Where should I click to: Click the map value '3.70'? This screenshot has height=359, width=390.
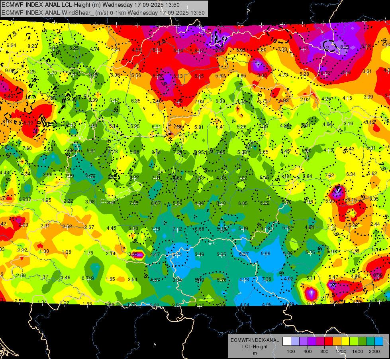[133, 229]
